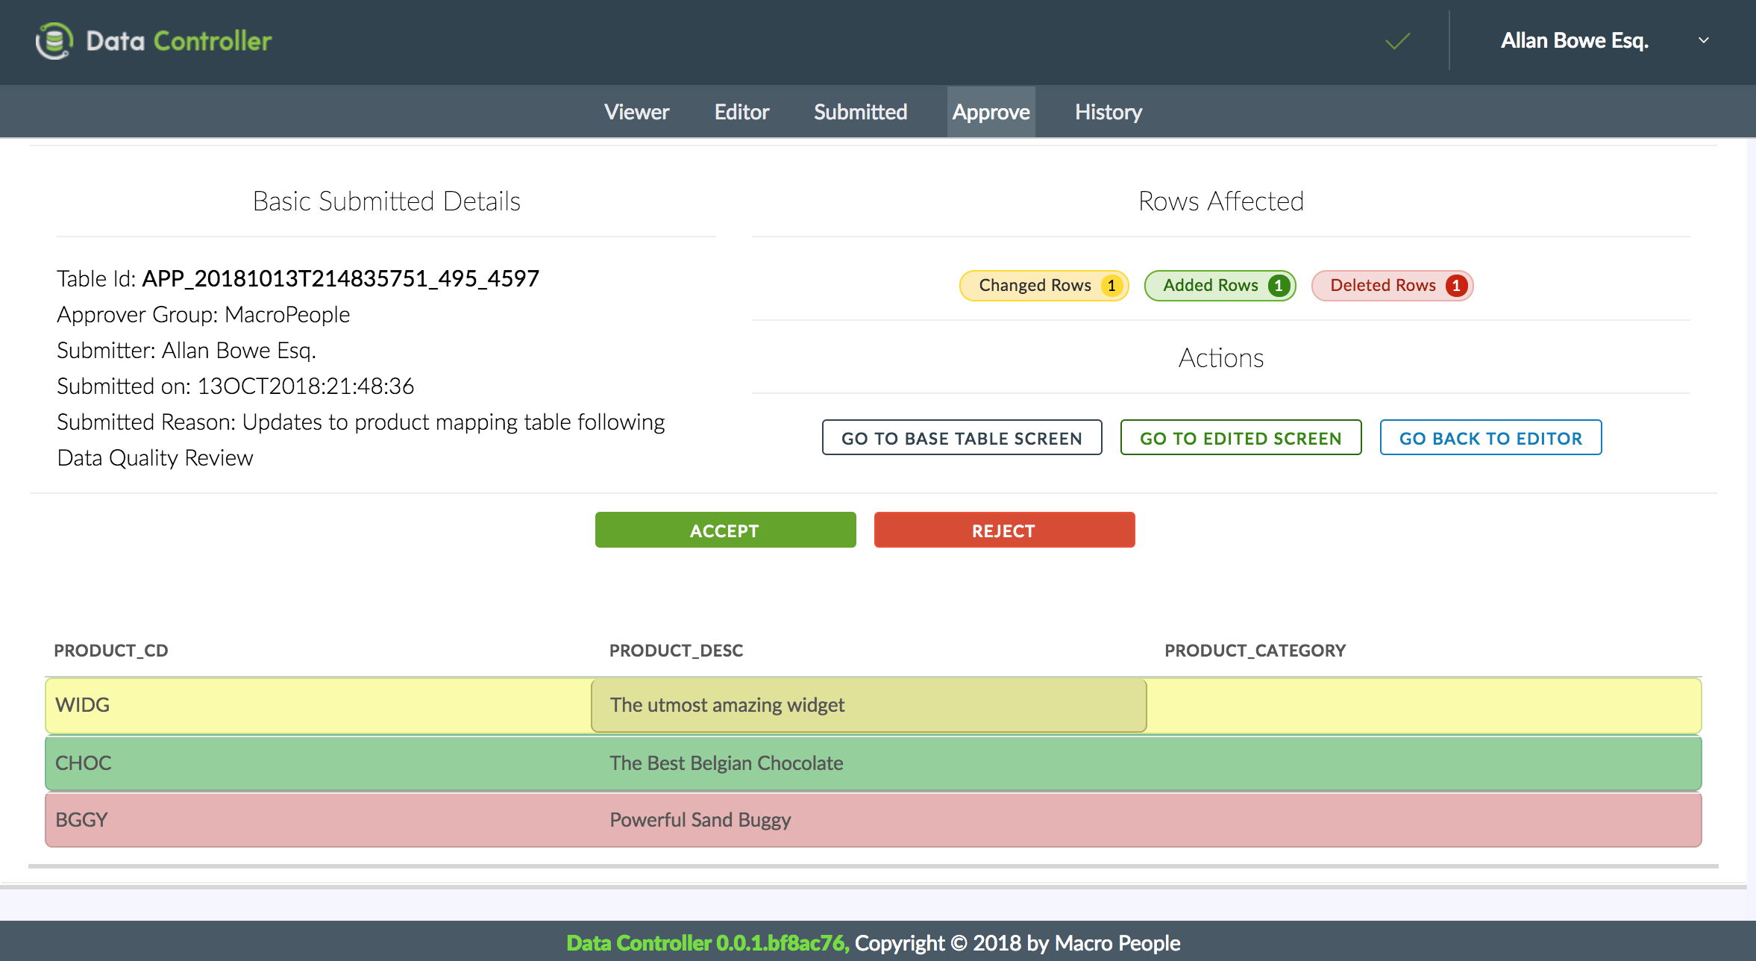Select the History tab
This screenshot has width=1756, height=961.
1108,112
